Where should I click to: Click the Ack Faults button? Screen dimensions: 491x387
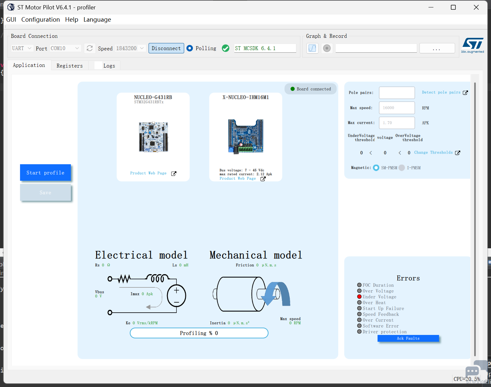pyautogui.click(x=408, y=338)
